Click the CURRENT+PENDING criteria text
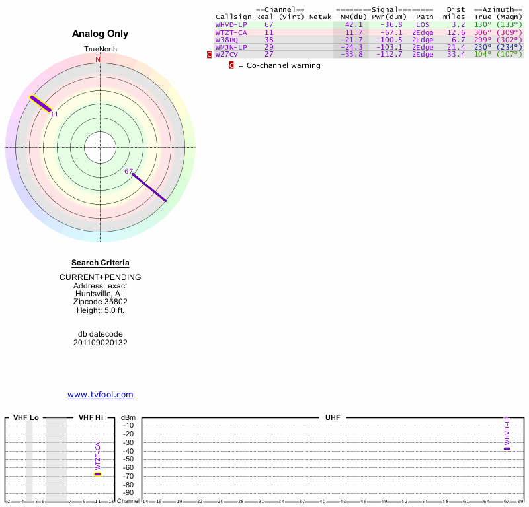529x507 pixels. coord(101,277)
